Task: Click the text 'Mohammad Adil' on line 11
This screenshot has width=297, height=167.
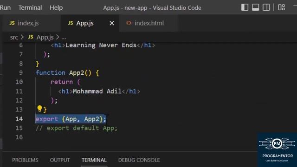Action: [x=97, y=91]
